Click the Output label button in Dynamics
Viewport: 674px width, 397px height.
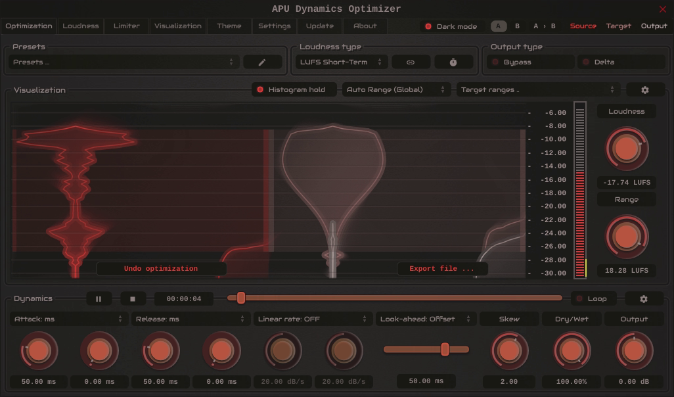[x=634, y=319]
